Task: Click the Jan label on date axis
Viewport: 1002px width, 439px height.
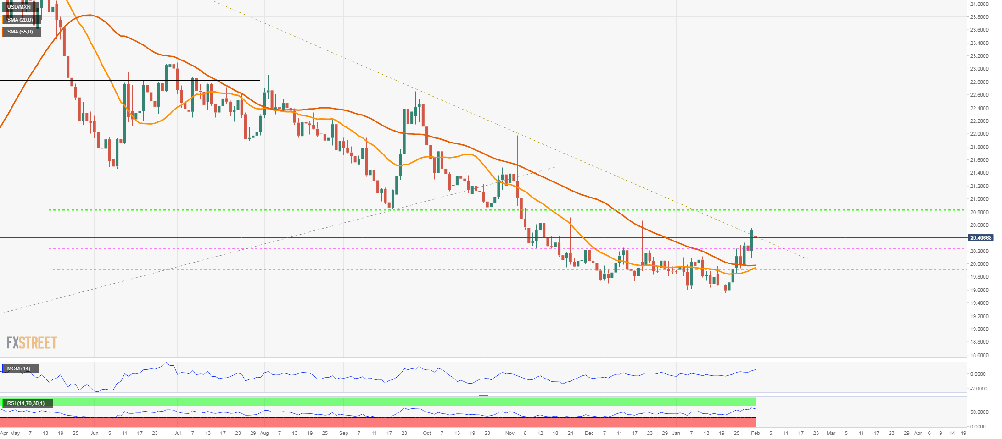Action: (x=676, y=433)
